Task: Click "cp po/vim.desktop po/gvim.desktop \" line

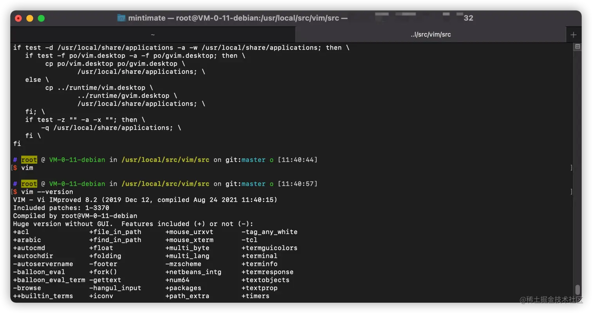Action: click(115, 64)
